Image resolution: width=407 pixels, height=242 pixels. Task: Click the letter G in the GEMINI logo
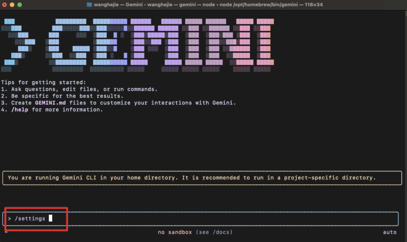click(68, 42)
